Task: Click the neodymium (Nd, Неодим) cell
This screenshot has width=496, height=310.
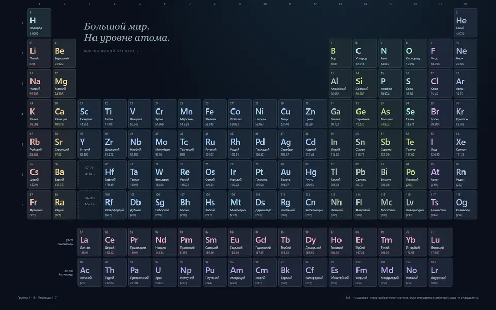Action: (x=164, y=242)
